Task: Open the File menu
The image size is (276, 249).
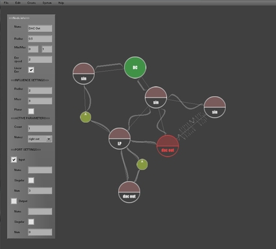Action: tap(6, 3)
